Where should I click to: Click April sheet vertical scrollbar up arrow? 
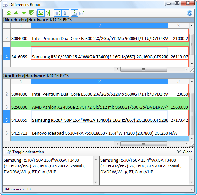pyautogui.click(x=192, y=81)
